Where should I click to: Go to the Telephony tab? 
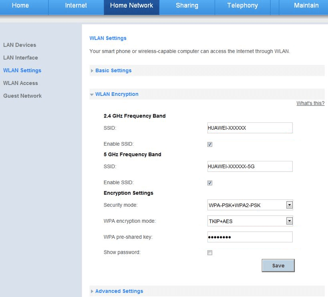pyautogui.click(x=242, y=6)
